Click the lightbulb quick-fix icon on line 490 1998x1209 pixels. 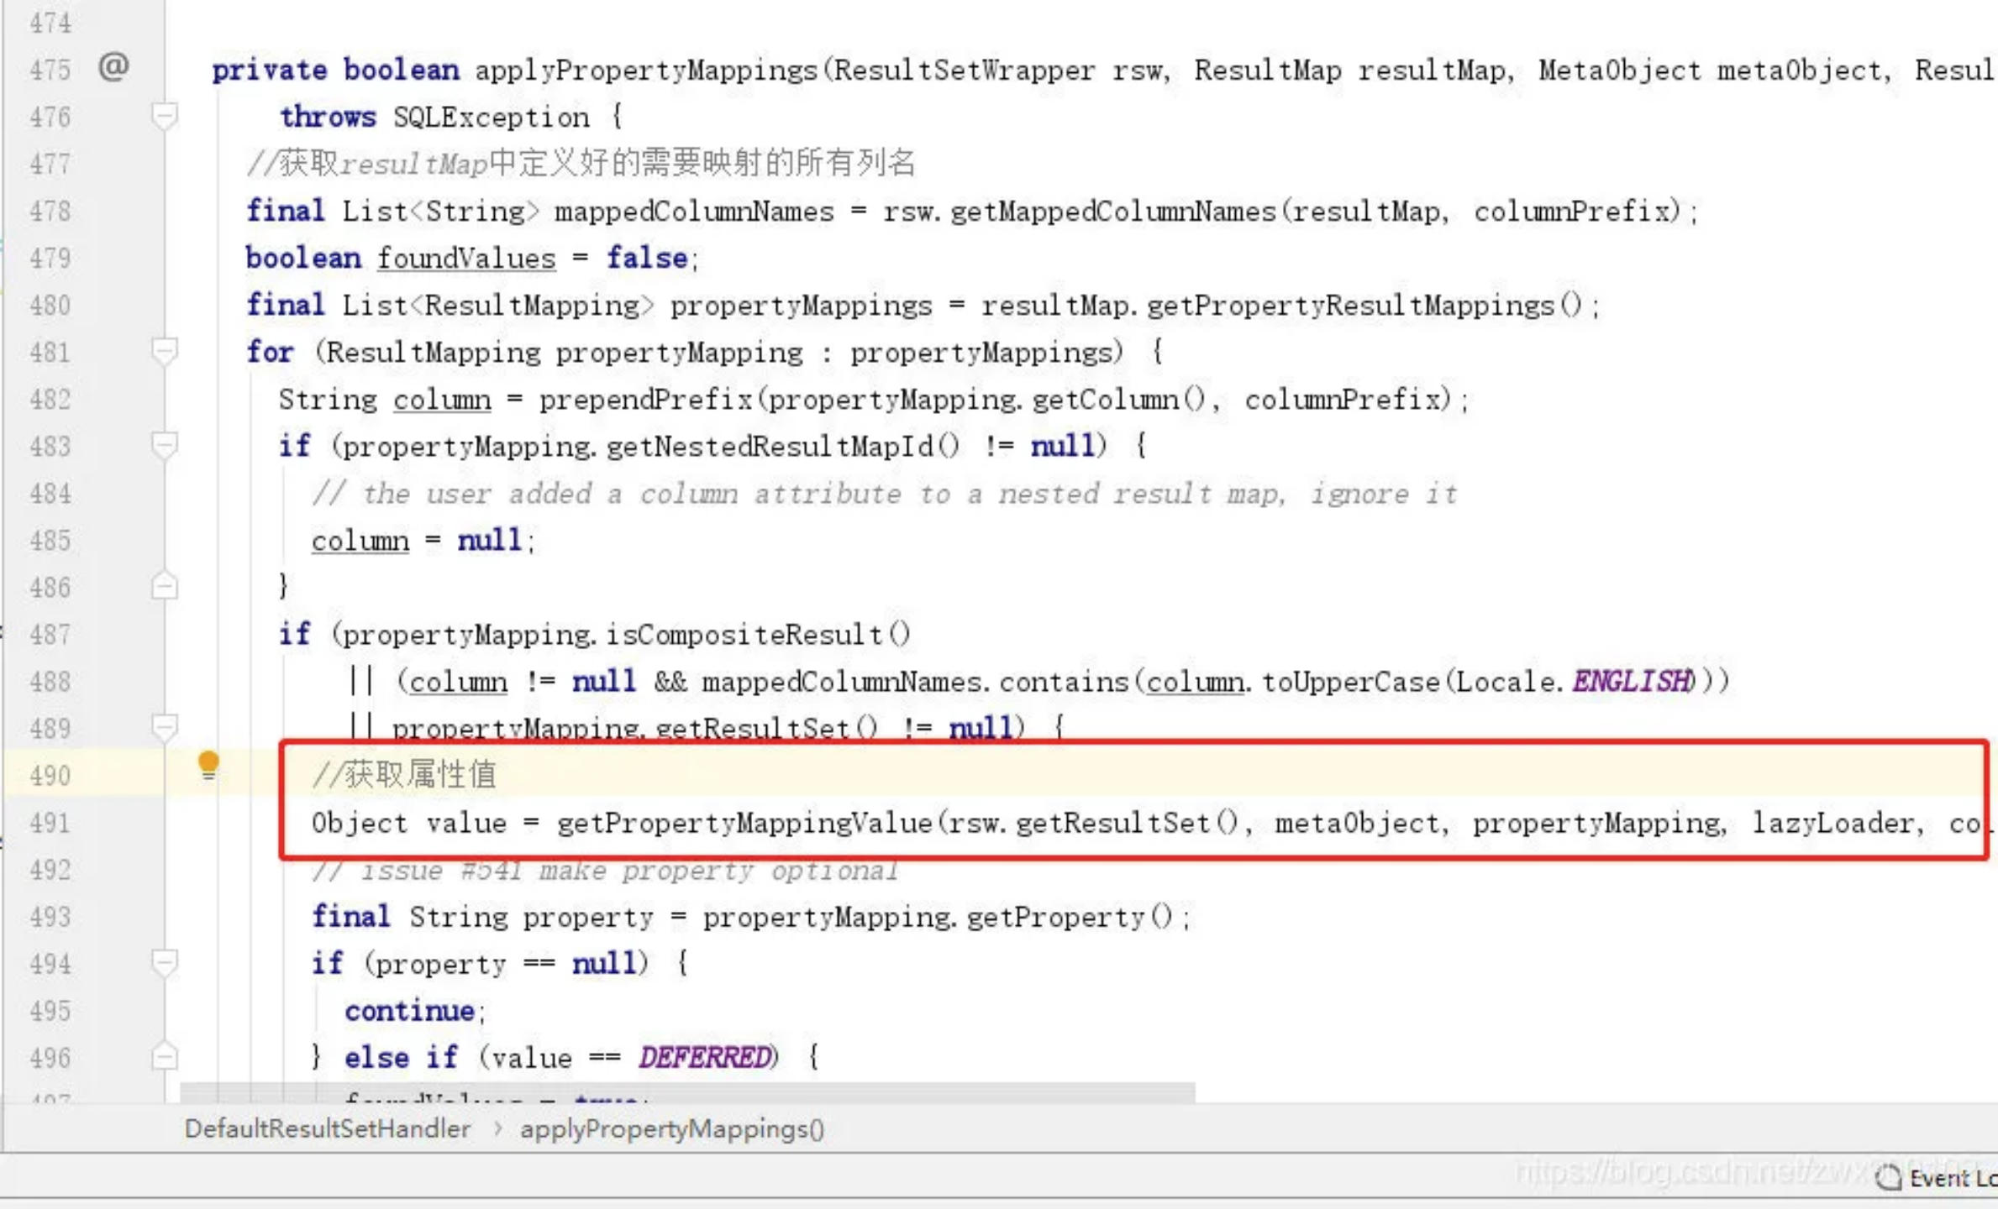click(x=208, y=764)
